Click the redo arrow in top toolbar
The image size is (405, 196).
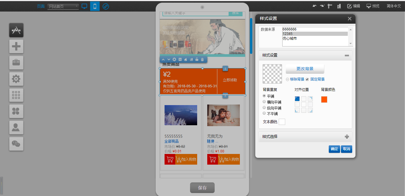(322, 6)
